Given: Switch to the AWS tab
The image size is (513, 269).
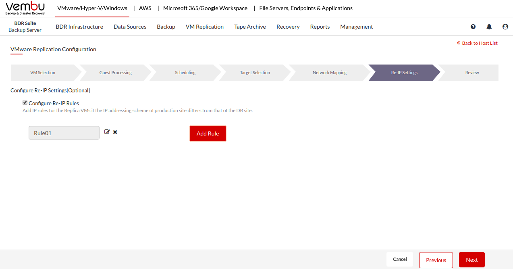Looking at the screenshot, I should [x=145, y=8].
